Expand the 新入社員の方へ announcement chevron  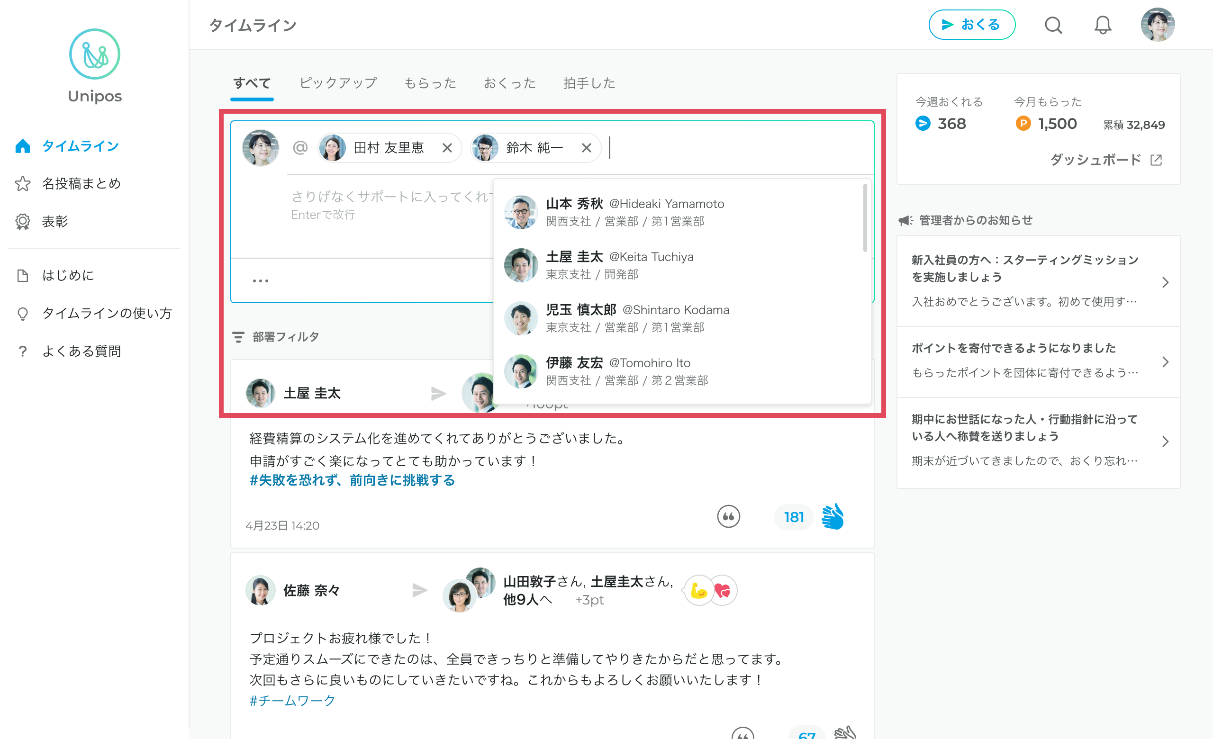click(1166, 282)
